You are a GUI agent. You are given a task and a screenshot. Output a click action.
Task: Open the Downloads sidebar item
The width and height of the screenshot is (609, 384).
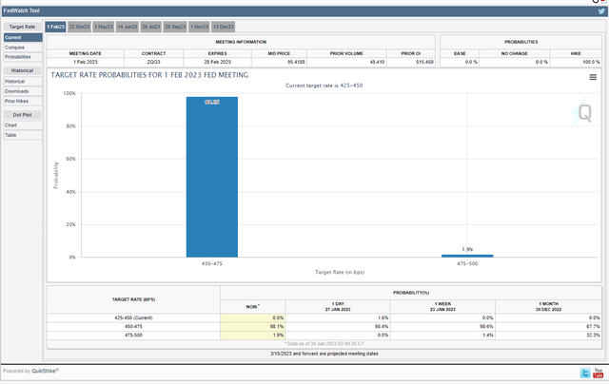(17, 90)
